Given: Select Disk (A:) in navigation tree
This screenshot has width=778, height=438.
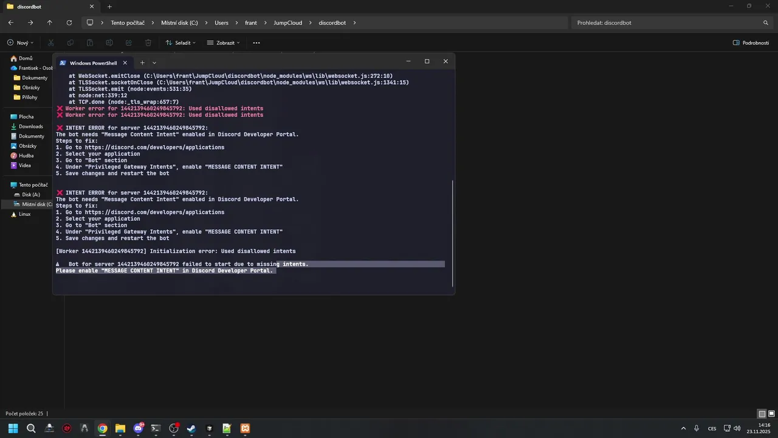Looking at the screenshot, I should pyautogui.click(x=28, y=195).
